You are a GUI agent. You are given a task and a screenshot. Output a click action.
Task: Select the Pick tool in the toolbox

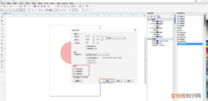coord(2,14)
